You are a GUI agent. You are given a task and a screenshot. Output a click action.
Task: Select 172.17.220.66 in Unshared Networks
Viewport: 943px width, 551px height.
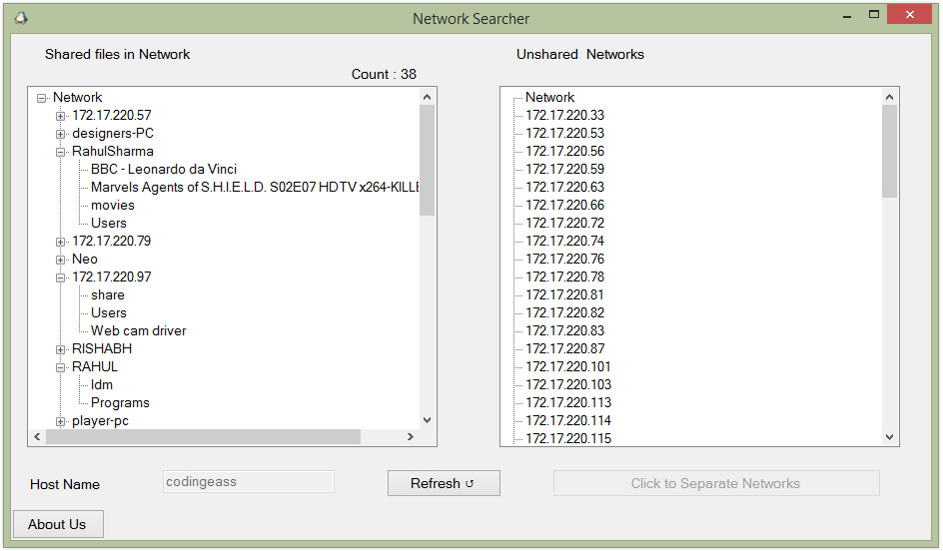tap(564, 206)
